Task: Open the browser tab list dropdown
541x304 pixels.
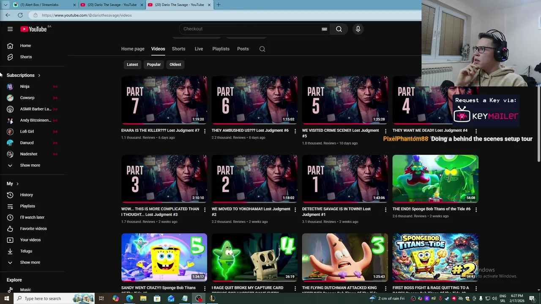Action: [x=5, y=5]
